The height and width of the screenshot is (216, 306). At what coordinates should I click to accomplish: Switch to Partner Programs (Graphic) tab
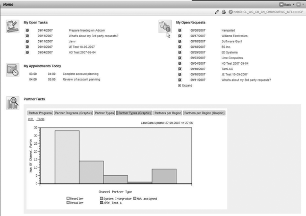pyautogui.click(x=73, y=113)
